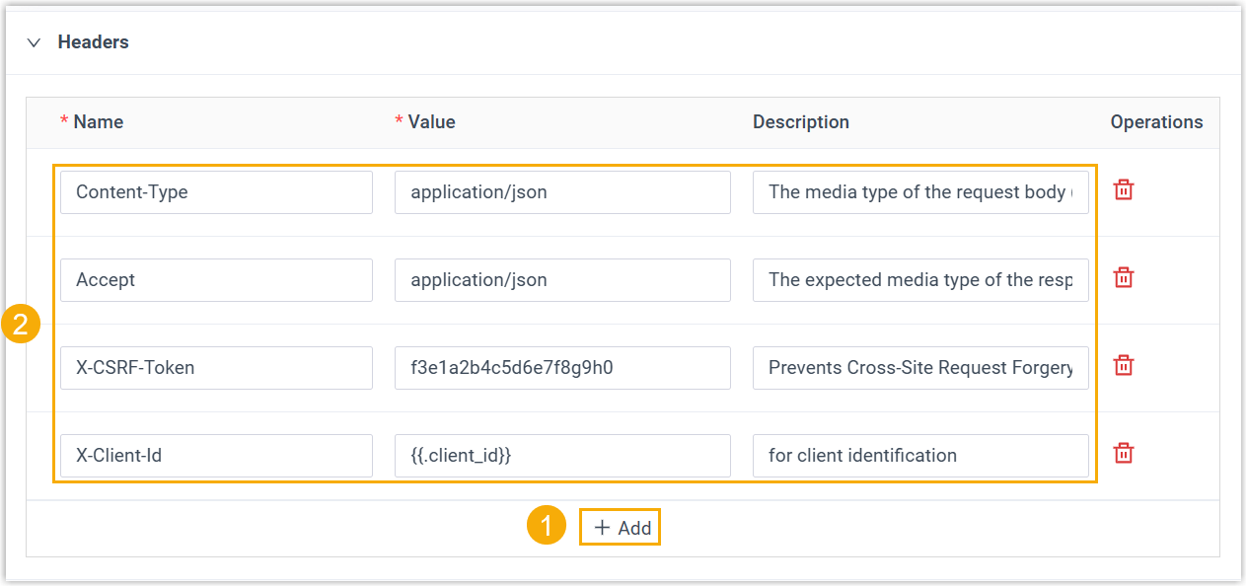
Task: Edit the 'for client identification' description
Action: click(x=919, y=456)
